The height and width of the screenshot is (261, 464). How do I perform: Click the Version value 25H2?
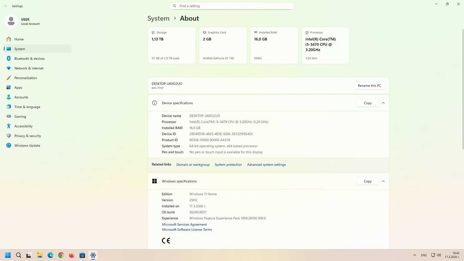(x=193, y=200)
